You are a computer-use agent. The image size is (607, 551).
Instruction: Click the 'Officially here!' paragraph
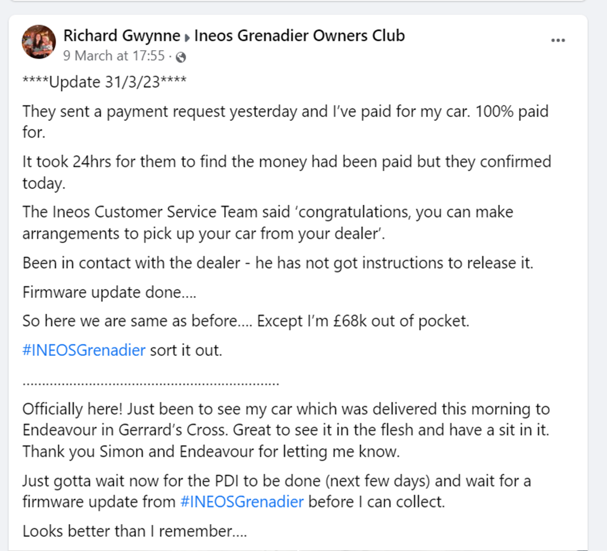click(x=286, y=430)
